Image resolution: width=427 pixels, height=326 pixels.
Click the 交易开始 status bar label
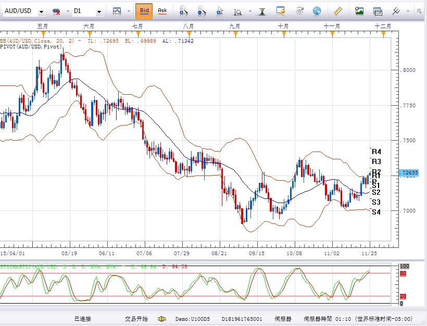coord(136,319)
